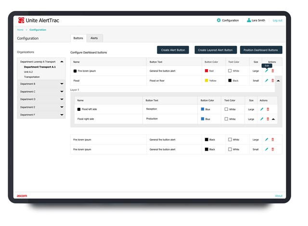Viewport: 308px width, 226px height.
Task: Collapse the Flood row layer arrow
Action: point(279,81)
